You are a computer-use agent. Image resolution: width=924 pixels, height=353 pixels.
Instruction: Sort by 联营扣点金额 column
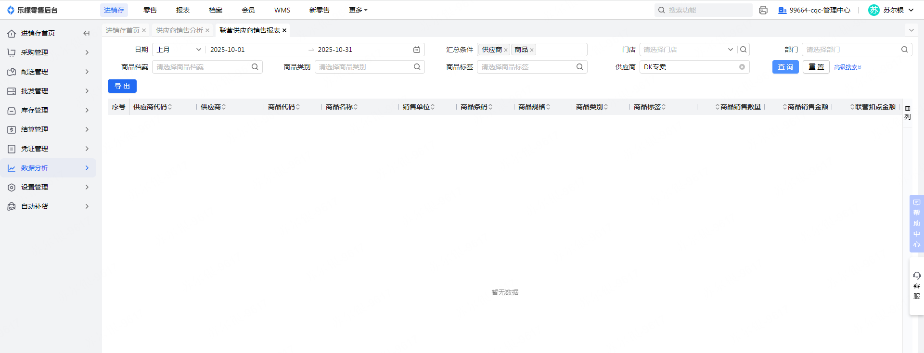[x=852, y=107]
